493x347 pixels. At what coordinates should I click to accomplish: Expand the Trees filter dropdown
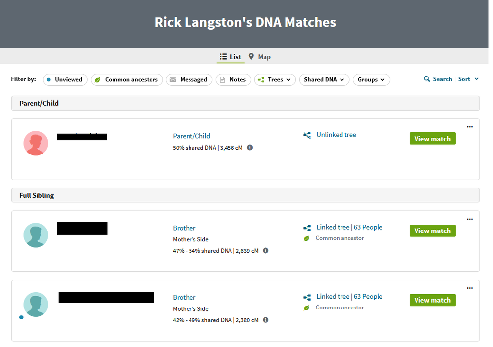coord(275,79)
